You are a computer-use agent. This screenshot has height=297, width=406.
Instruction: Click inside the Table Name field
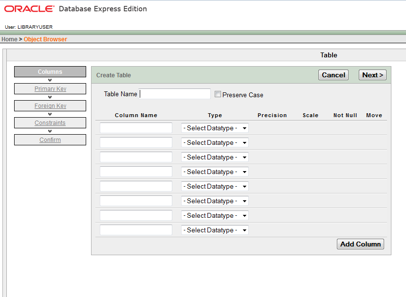click(175, 94)
